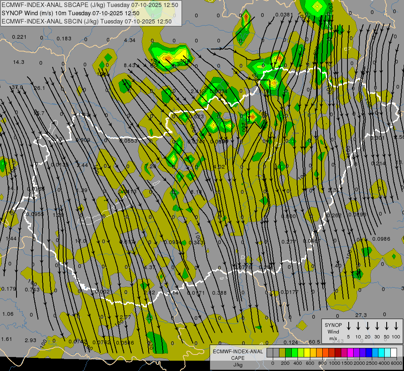The image size is (404, 371).
Task: Click the map value '0.221'
Action: click(x=19, y=37)
